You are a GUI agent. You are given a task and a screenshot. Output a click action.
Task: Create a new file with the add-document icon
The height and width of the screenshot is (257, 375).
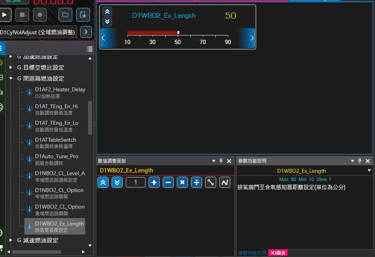pyautogui.click(x=83, y=15)
